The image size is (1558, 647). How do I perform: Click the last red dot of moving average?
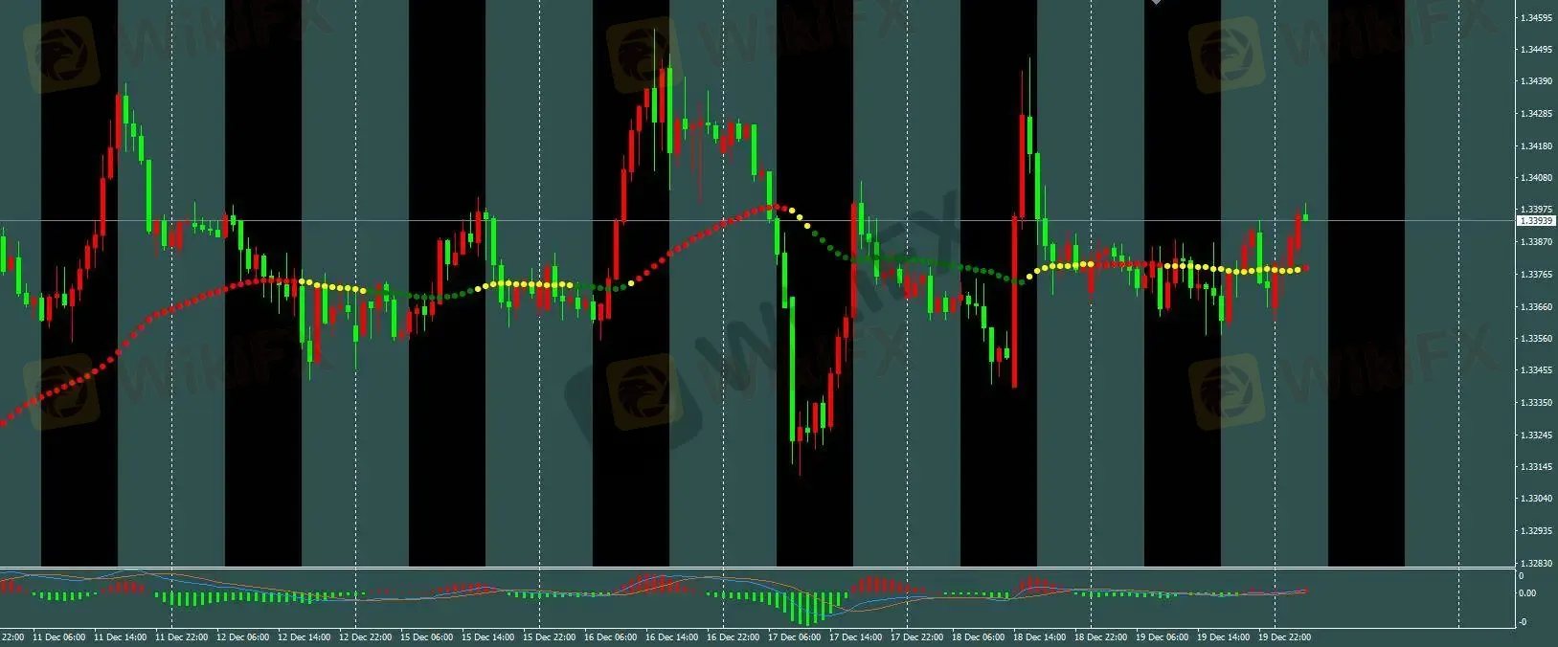click(1306, 268)
